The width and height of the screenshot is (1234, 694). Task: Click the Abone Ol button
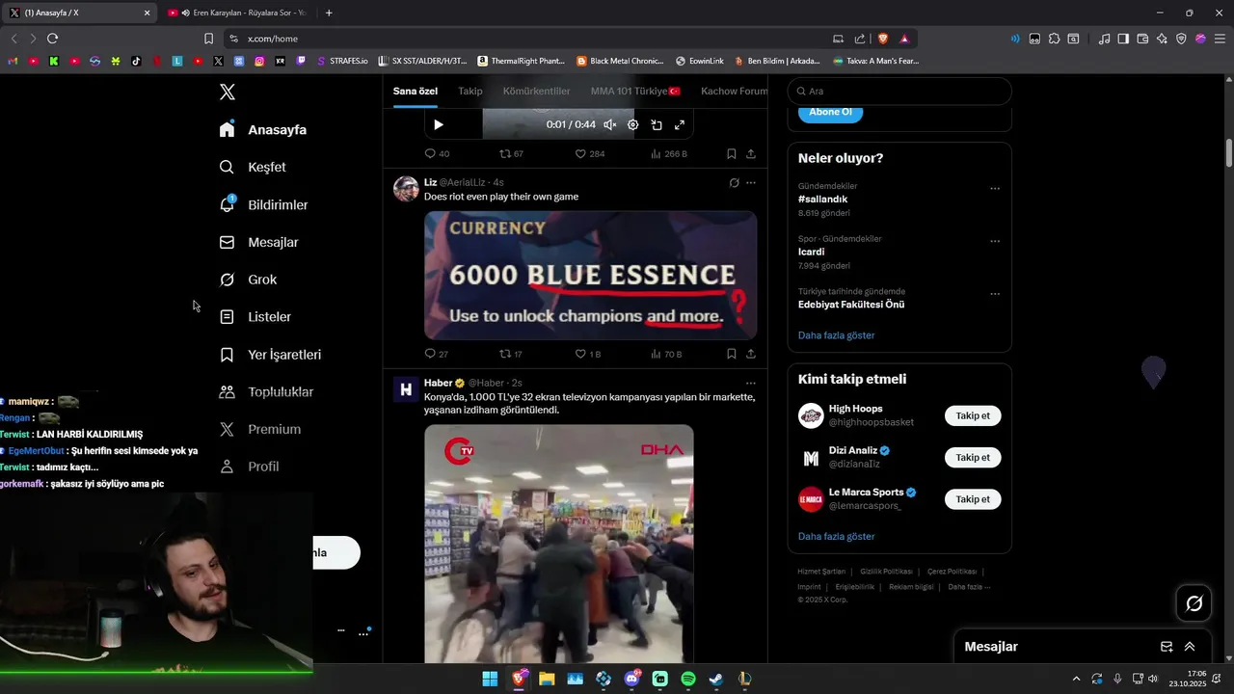pyautogui.click(x=830, y=112)
